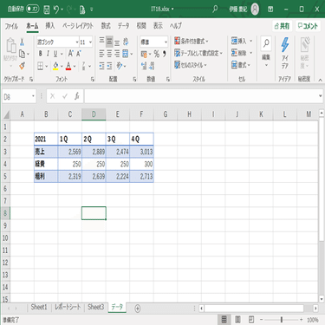Search using the magnifier in the title bar
The height and width of the screenshot is (325, 325).
coord(215,10)
